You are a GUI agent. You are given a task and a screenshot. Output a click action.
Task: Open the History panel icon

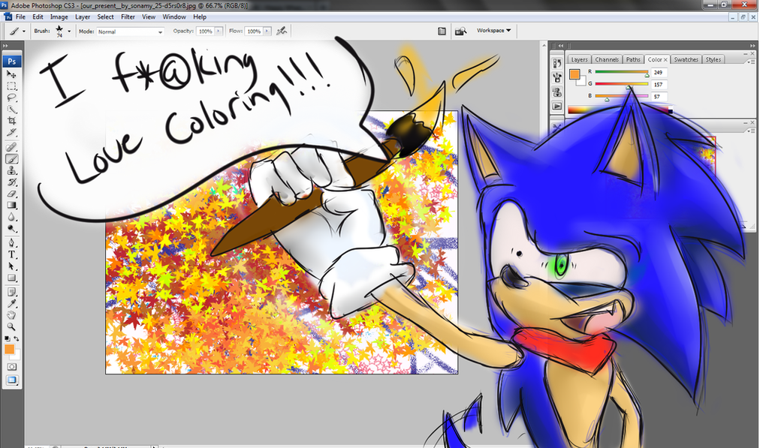click(x=557, y=63)
